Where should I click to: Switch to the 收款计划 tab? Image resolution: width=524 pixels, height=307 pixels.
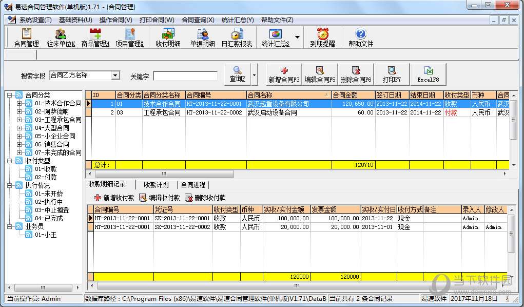pos(156,185)
